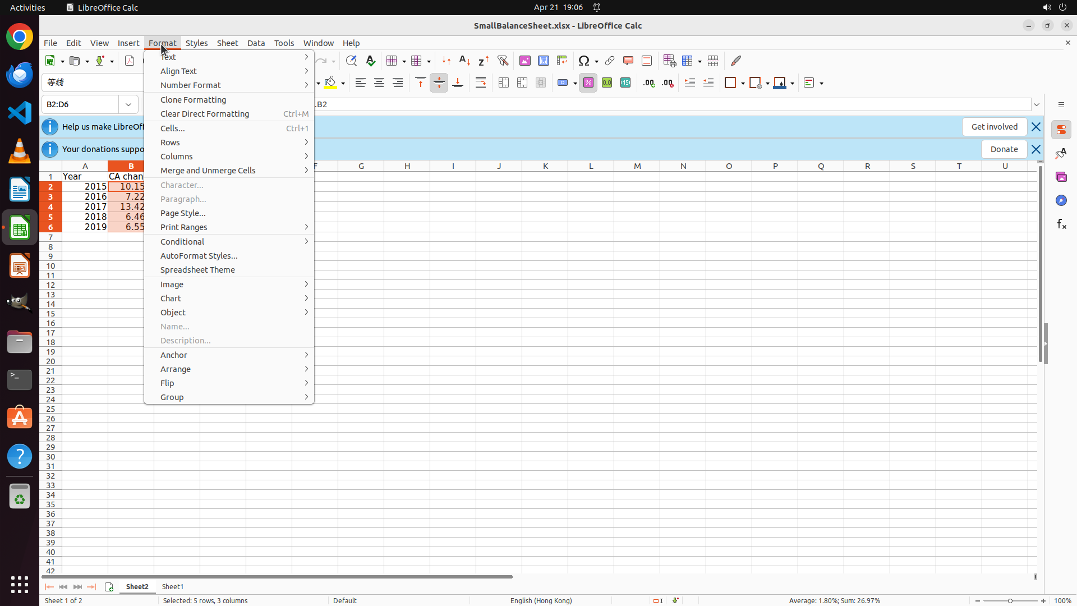The width and height of the screenshot is (1077, 606).
Task: Click the Insert Comment icon
Action: 628,61
